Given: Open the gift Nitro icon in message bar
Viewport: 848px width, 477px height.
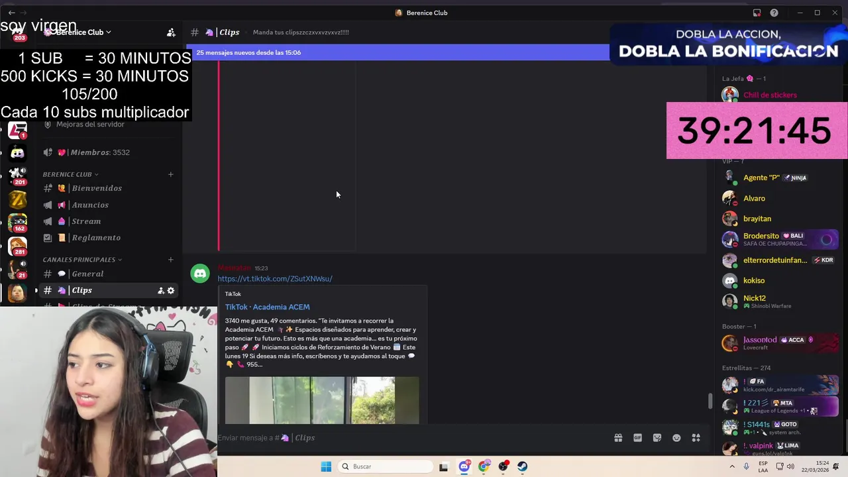Looking at the screenshot, I should [618, 438].
